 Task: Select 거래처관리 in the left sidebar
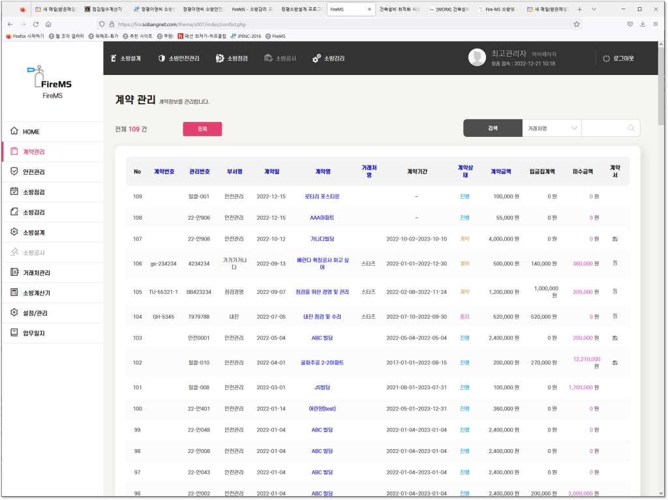pos(37,272)
